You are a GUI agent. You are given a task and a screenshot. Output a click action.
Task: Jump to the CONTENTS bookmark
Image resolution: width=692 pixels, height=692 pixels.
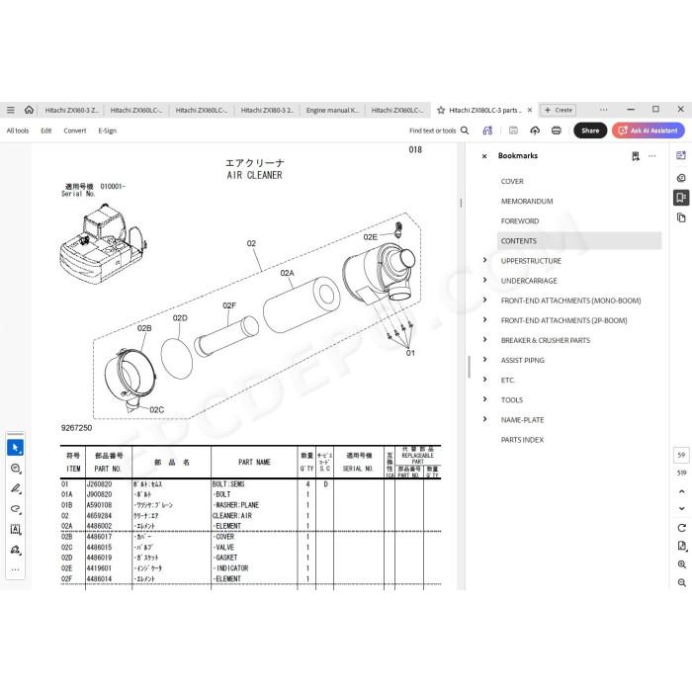579,241
